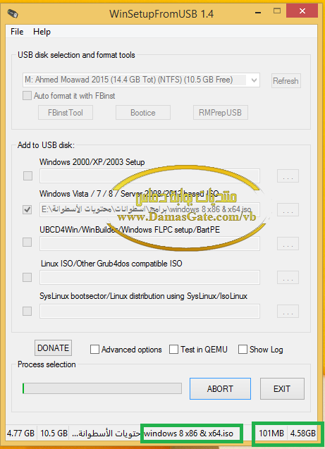Screen dimensions: 325x449
Task: Click browse button for Windows 2000/XP/2003 Setup
Action: tap(288, 176)
